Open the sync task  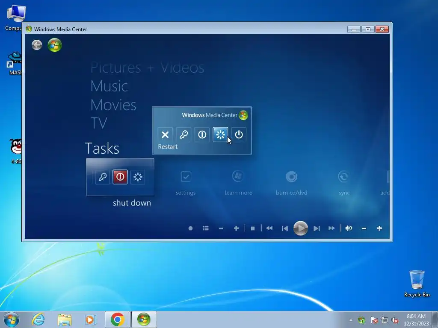click(343, 183)
